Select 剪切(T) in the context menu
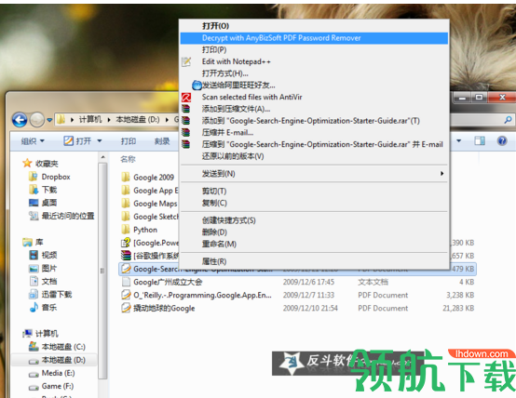The image size is (516, 398). [x=314, y=191]
